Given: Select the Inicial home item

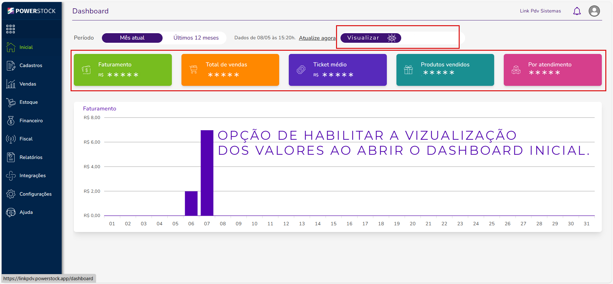Looking at the screenshot, I should [x=26, y=47].
